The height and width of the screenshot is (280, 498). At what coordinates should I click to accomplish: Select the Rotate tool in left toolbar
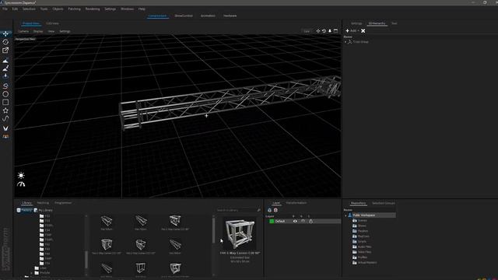5,42
